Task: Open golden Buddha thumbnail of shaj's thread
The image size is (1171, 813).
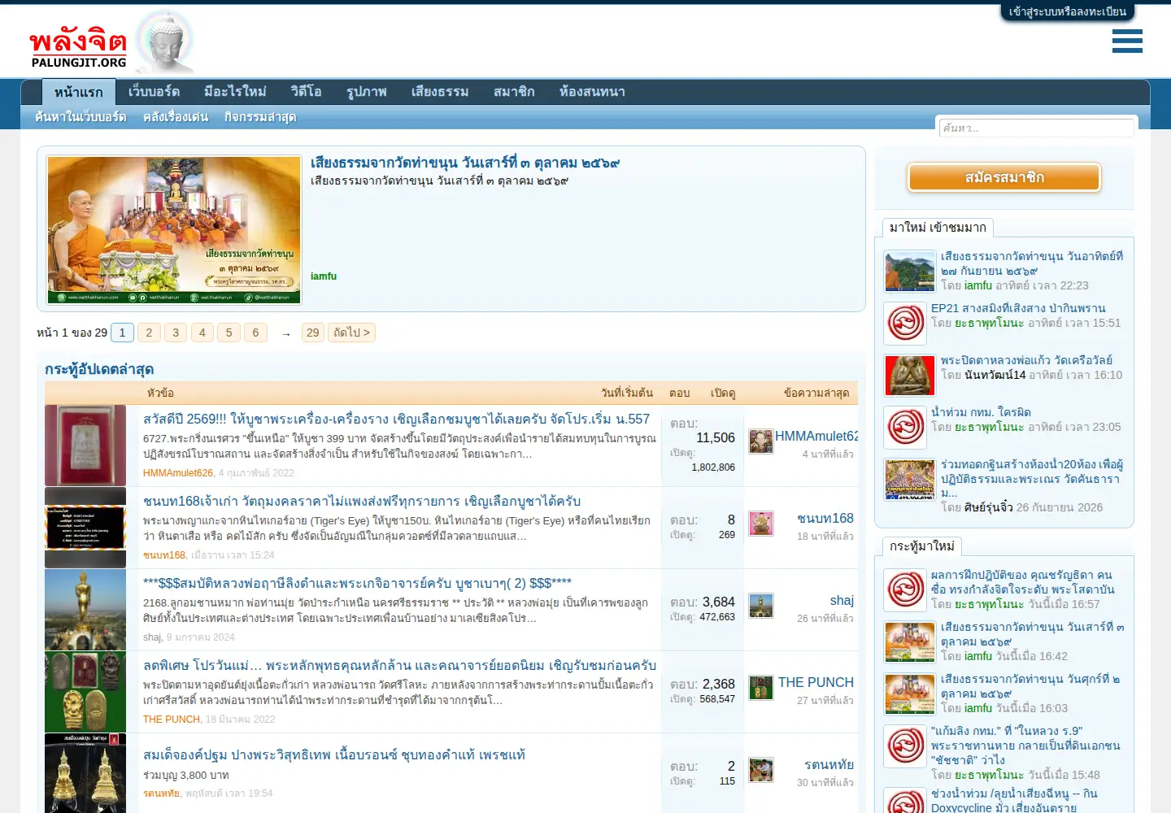Action: pyautogui.click(x=85, y=610)
